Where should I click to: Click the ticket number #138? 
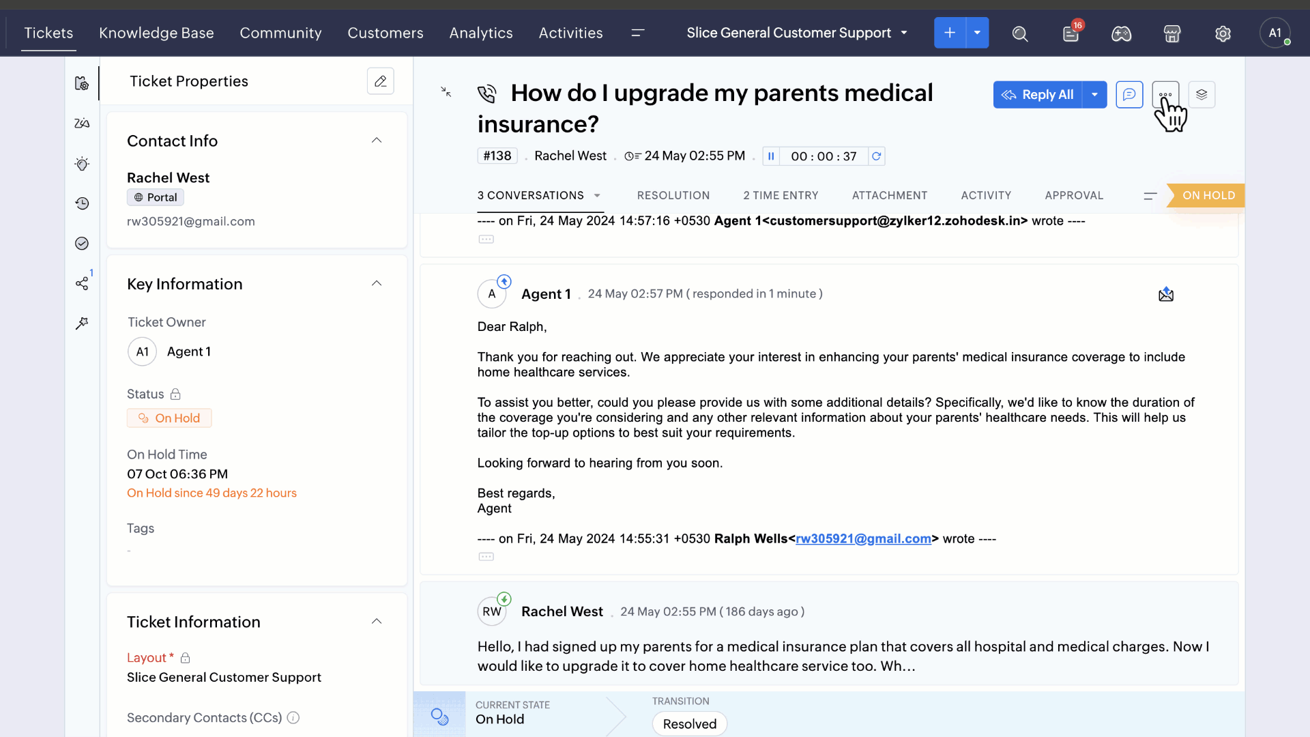coord(497,156)
